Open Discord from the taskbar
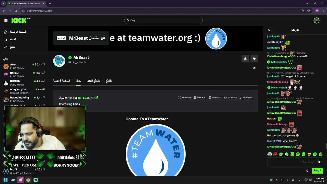Image resolution: width=327 pixels, height=184 pixels. coord(20,180)
